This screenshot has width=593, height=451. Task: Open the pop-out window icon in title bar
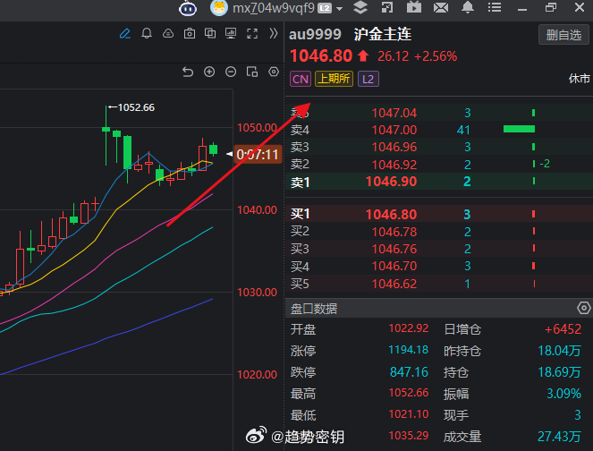coord(387,7)
